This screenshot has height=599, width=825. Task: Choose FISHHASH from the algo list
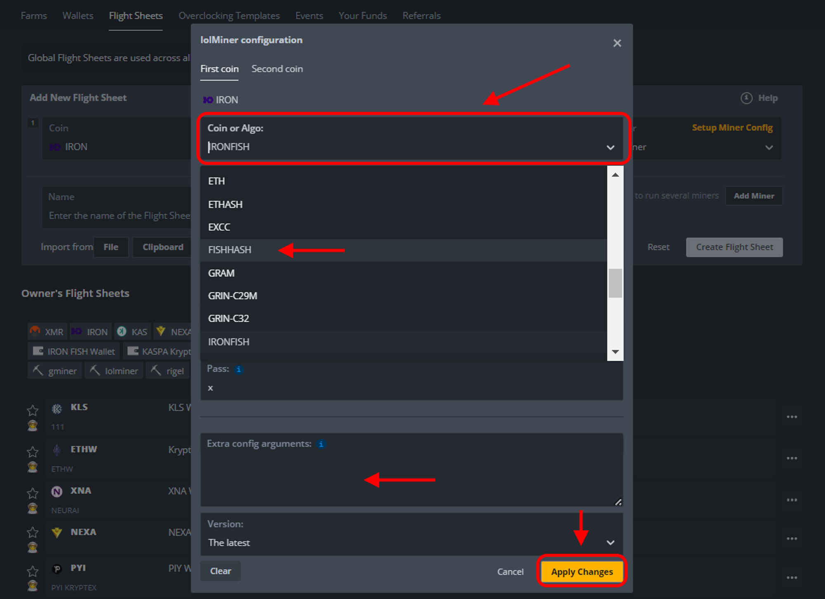(403, 250)
